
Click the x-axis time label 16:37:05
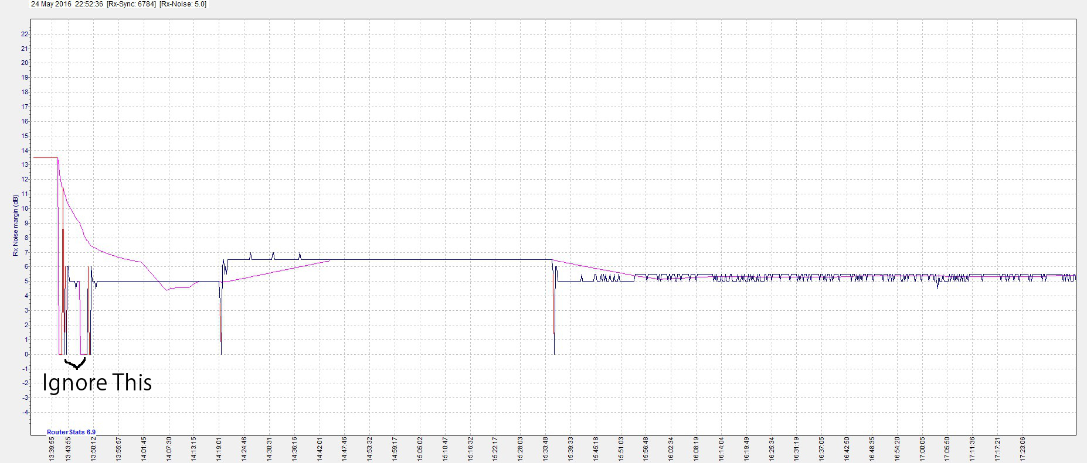(x=823, y=450)
